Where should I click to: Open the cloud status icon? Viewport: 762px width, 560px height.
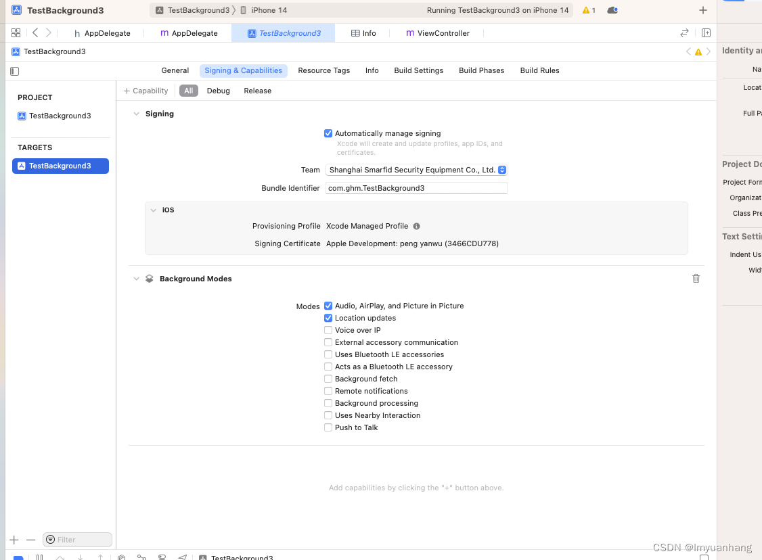click(x=612, y=10)
